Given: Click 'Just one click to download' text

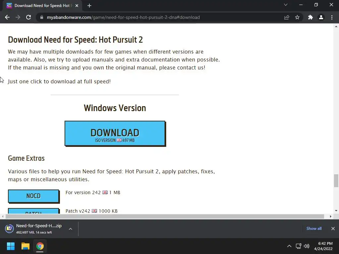Looking at the screenshot, I should 59,81.
